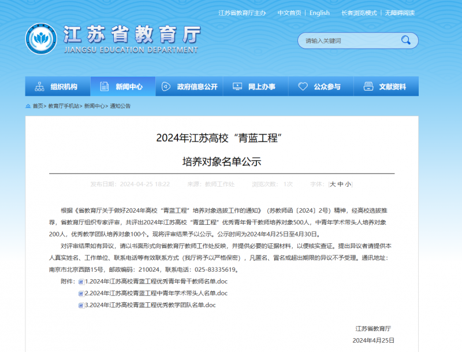Screen dimensions: 462x352
Task: Click the 网上办事 computer icon
Action: click(237, 87)
